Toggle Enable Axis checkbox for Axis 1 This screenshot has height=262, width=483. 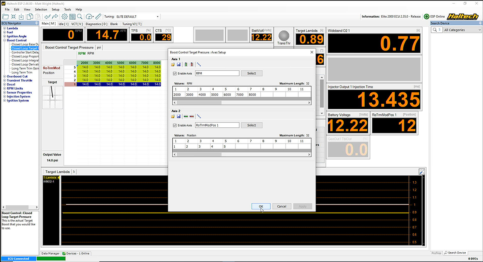pyautogui.click(x=174, y=74)
